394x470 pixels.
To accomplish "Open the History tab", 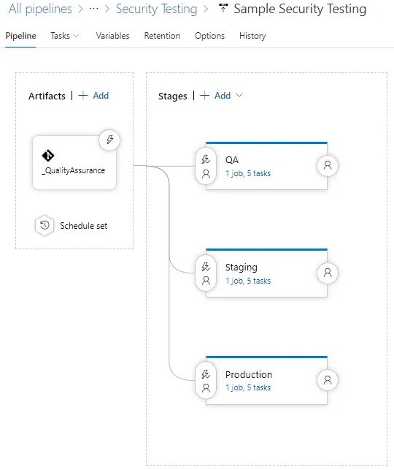I will [252, 36].
